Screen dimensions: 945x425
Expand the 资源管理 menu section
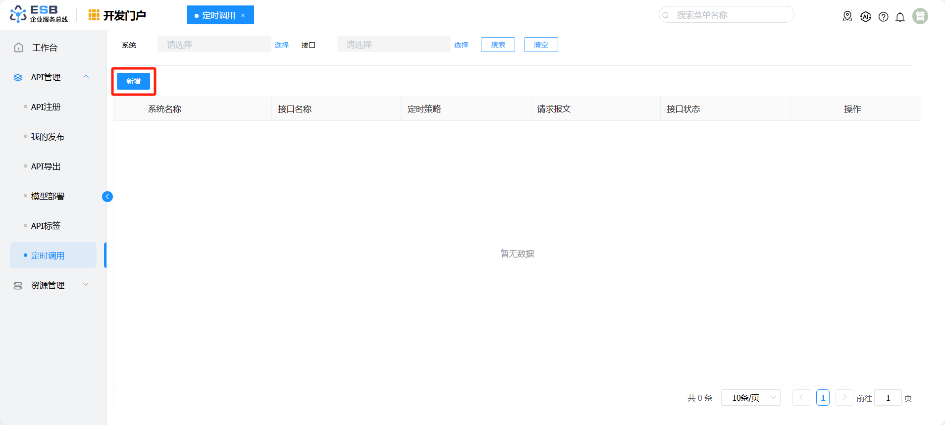coord(86,285)
